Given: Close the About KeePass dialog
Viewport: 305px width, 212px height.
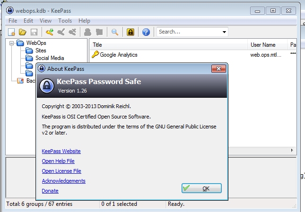Looking at the screenshot, I should 218,69.
